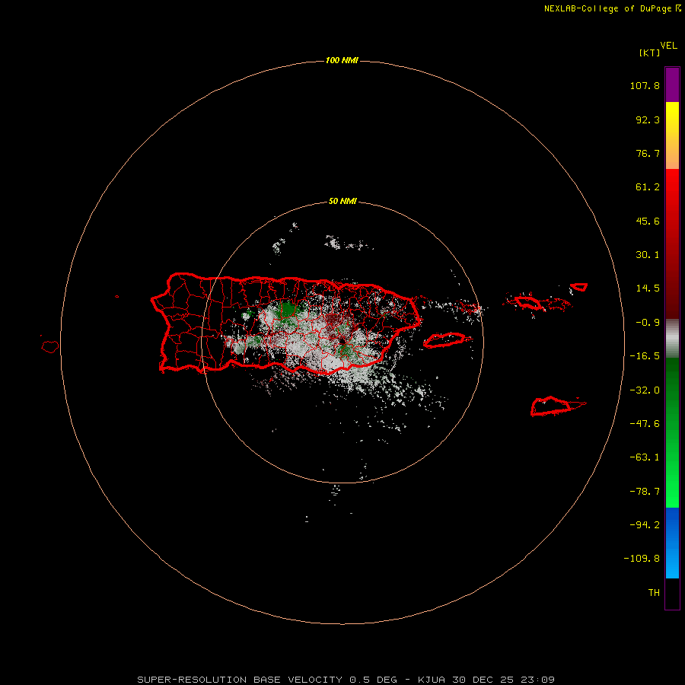Click the -47.6 legend value
This screenshot has height=685, width=685.
pyautogui.click(x=645, y=424)
